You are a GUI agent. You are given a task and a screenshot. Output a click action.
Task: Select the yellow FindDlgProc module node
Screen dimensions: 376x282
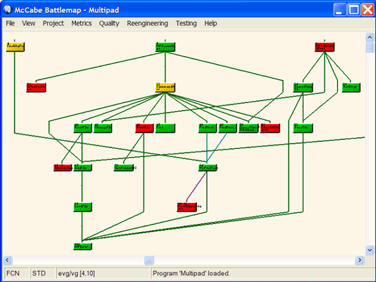(x=15, y=47)
